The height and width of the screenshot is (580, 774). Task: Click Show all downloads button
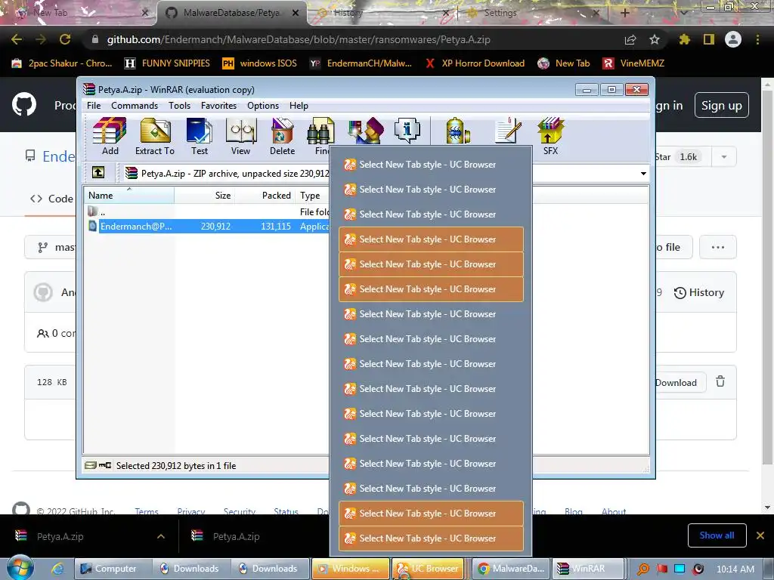click(x=717, y=535)
